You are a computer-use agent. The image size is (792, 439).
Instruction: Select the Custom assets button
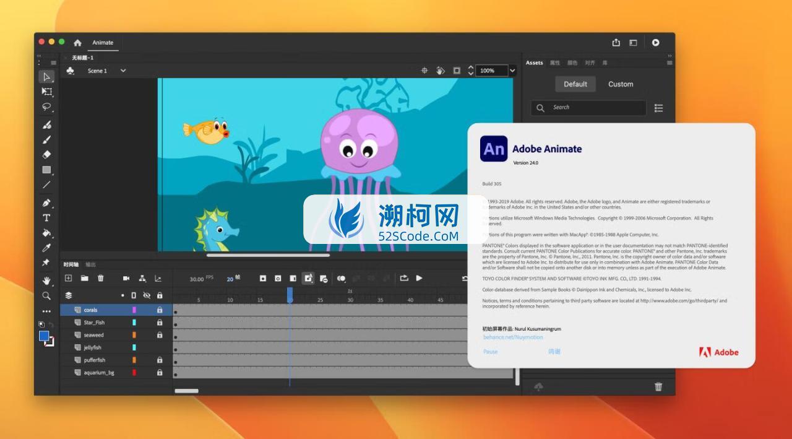pyautogui.click(x=621, y=84)
